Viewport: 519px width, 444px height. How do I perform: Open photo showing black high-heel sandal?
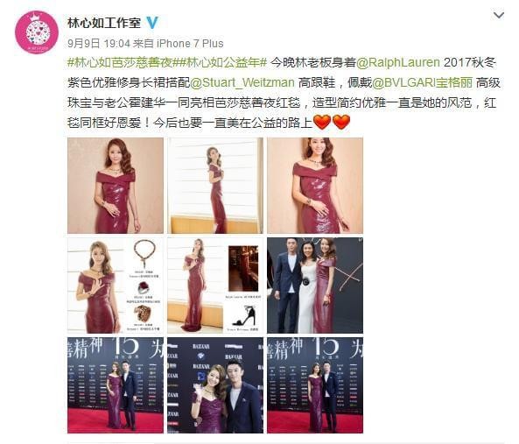coord(215,285)
